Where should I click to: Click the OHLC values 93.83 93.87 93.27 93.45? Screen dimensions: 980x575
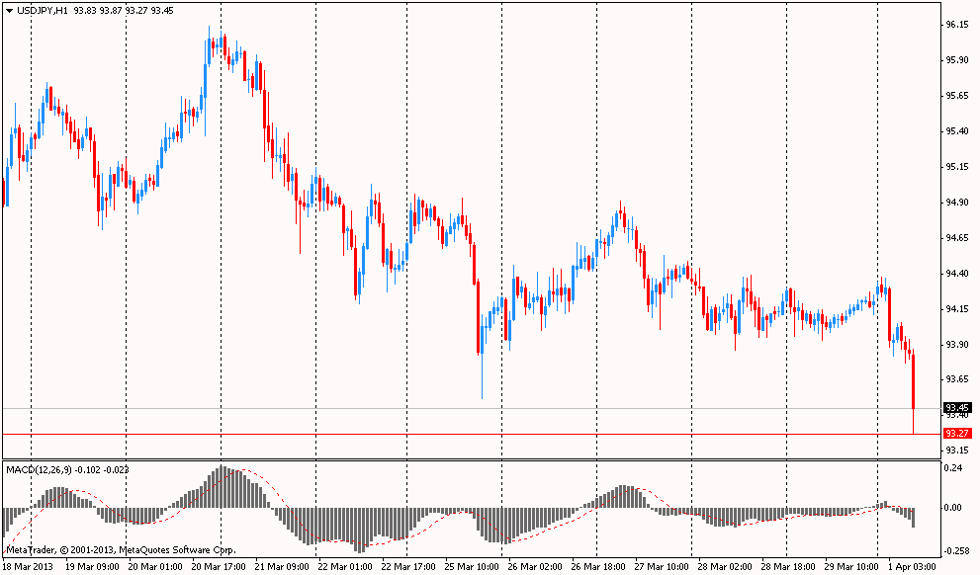[x=124, y=11]
